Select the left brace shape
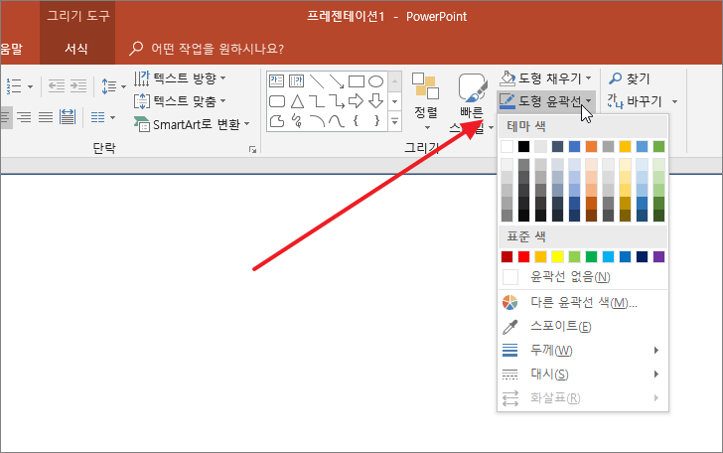Screen dimensions: 723x453 [x=356, y=121]
